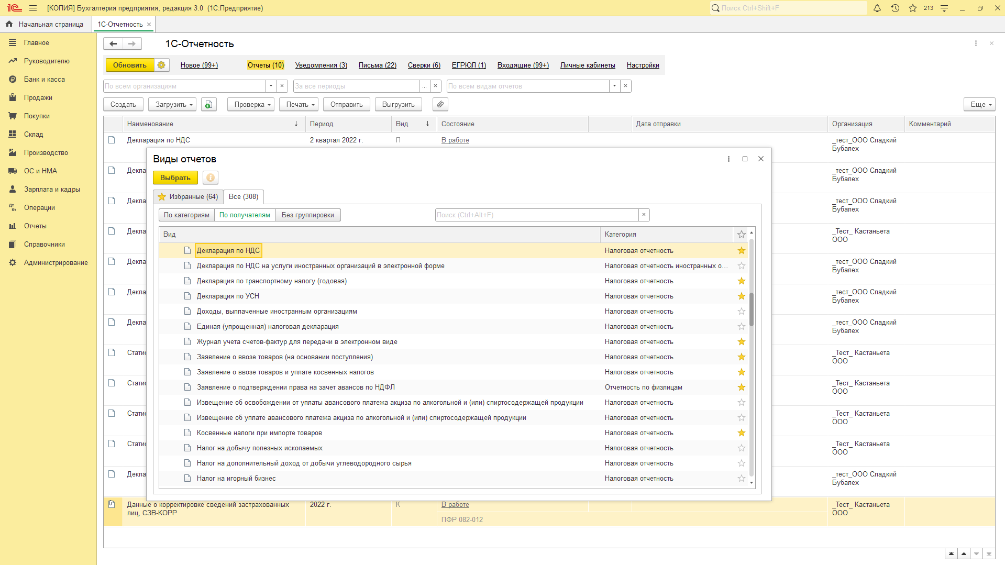Image resolution: width=1005 pixels, height=565 pixels.
Task: Clear the period filter field
Action: click(436, 86)
